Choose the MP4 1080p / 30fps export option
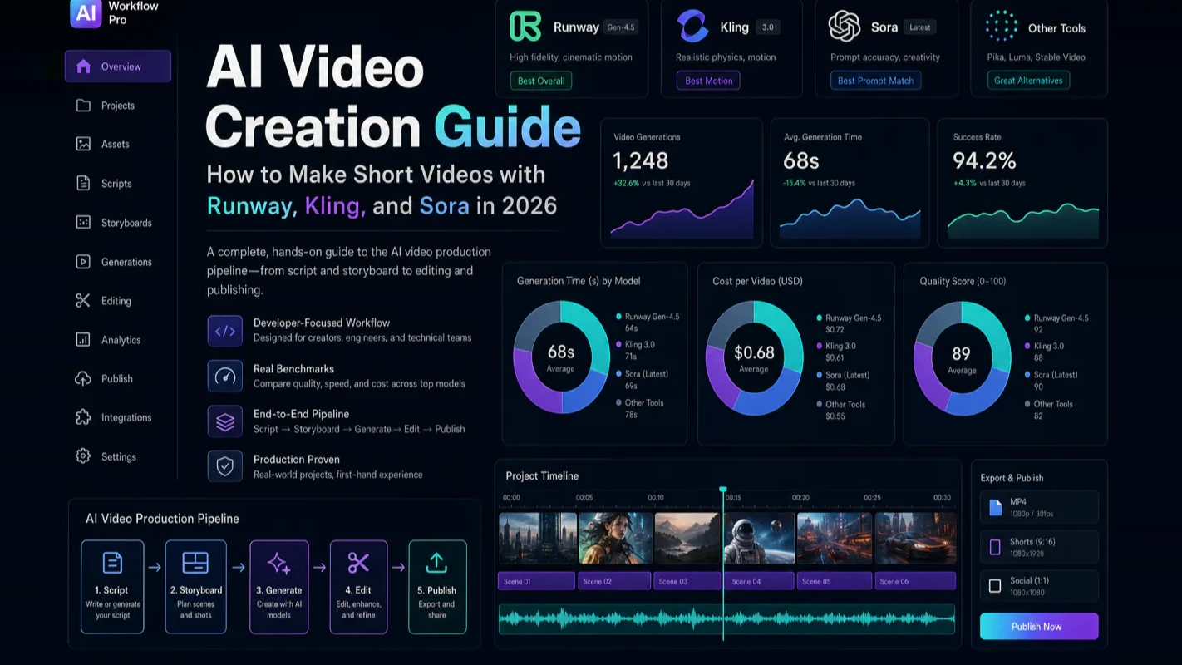Screen dimensions: 1182x665 (x=1039, y=507)
